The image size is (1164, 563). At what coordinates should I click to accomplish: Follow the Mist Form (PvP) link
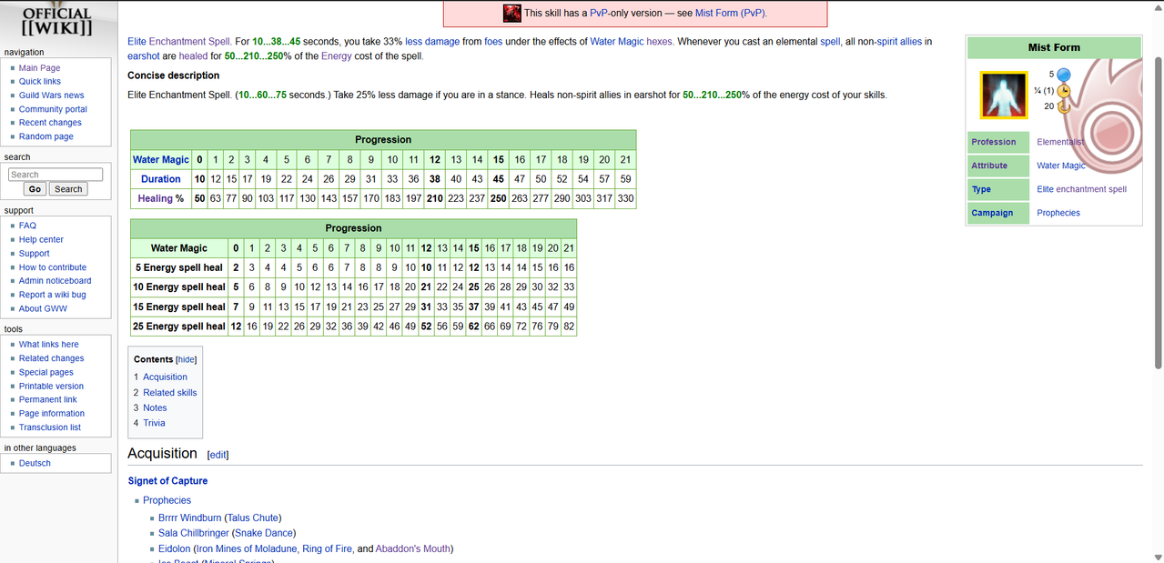[x=731, y=14]
